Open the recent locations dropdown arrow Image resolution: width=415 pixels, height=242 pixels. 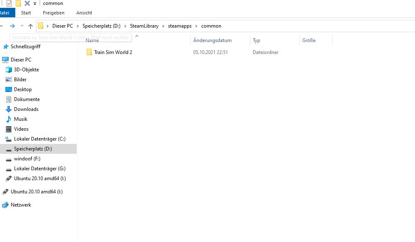22,26
